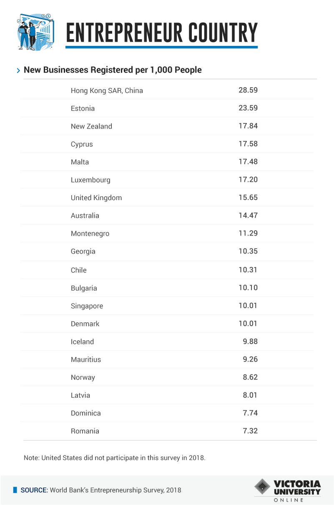
Task: Click the ENTREPRENEUR COUNTRY title
Action: [162, 33]
